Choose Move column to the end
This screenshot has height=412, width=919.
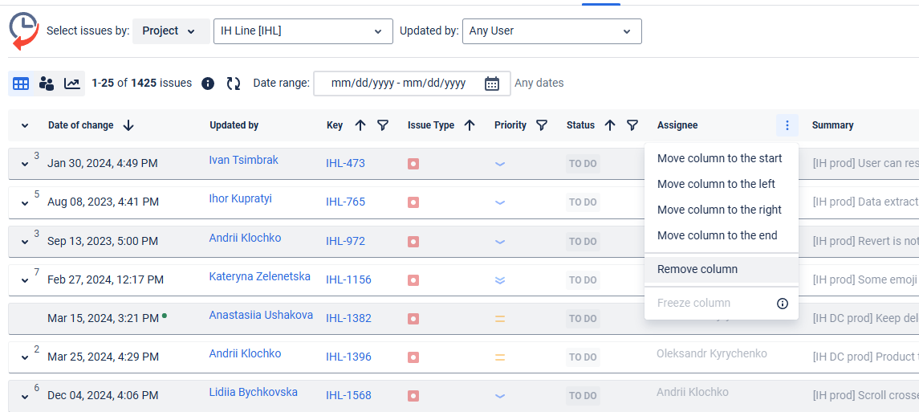[717, 235]
